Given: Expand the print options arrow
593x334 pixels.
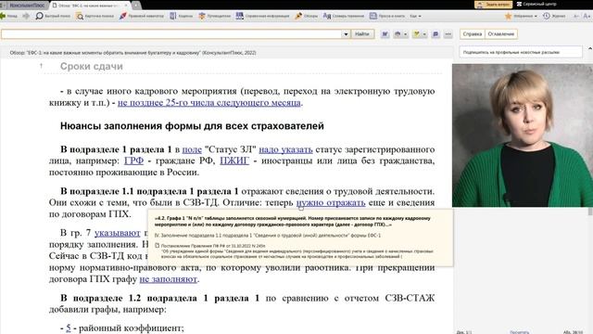Looking at the screenshot, I should [406, 34].
